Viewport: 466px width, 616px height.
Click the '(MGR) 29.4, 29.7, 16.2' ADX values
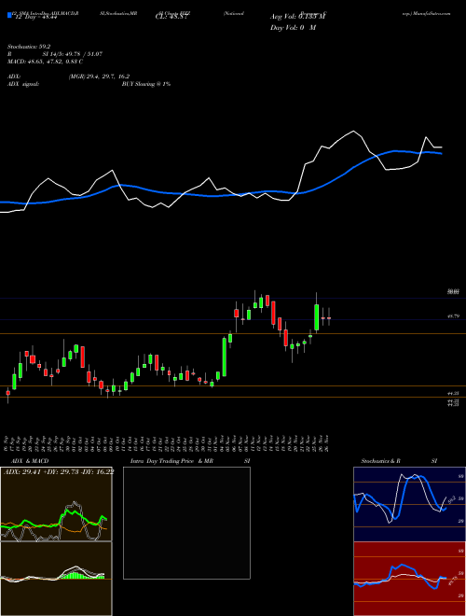99,77
